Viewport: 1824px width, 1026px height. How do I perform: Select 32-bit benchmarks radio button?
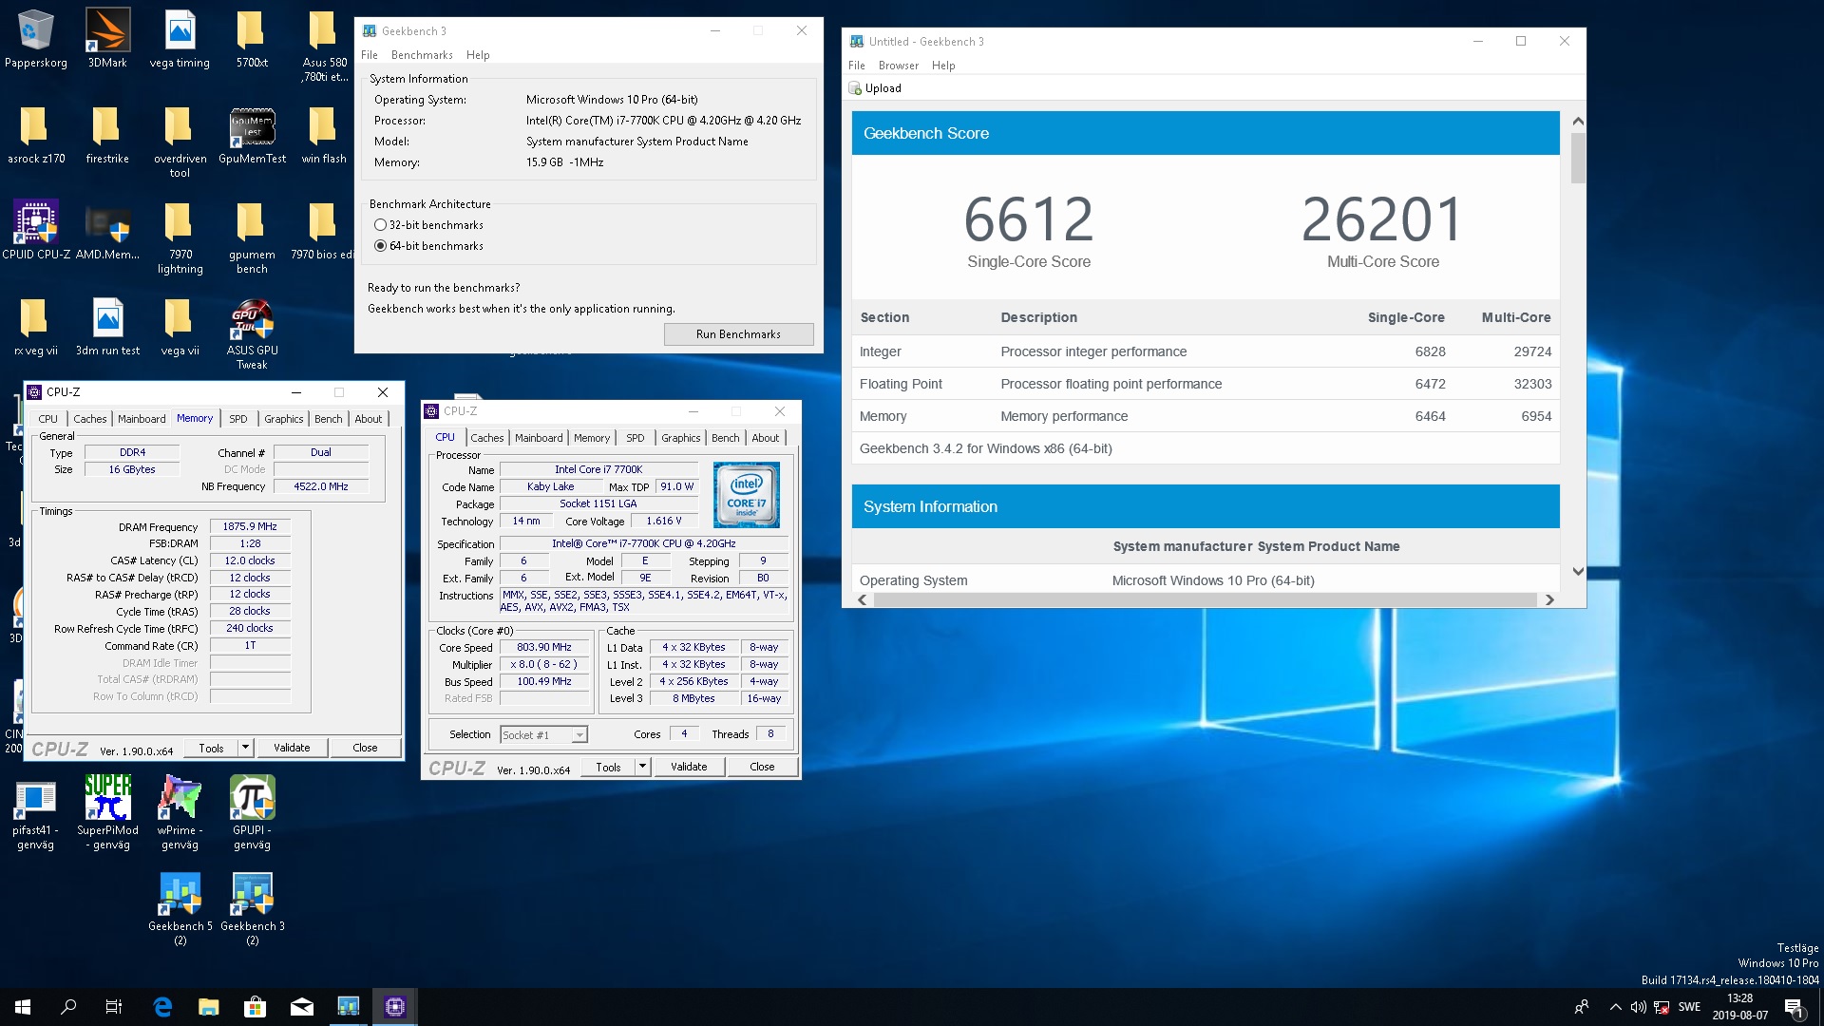point(381,225)
